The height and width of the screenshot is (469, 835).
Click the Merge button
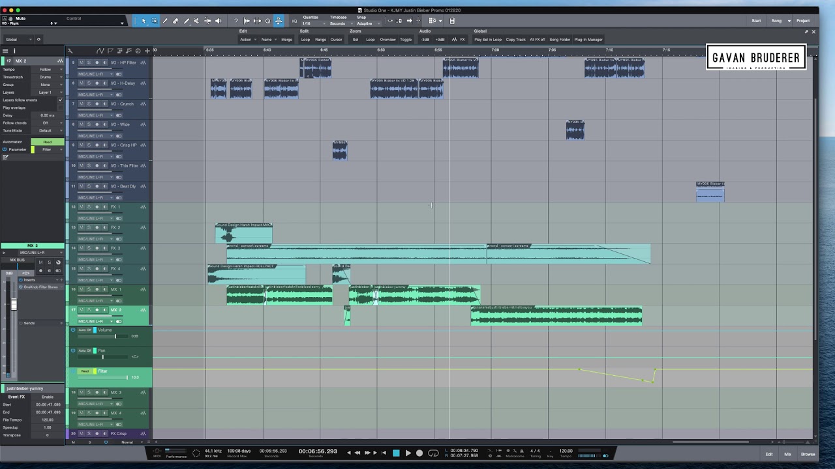pos(286,40)
